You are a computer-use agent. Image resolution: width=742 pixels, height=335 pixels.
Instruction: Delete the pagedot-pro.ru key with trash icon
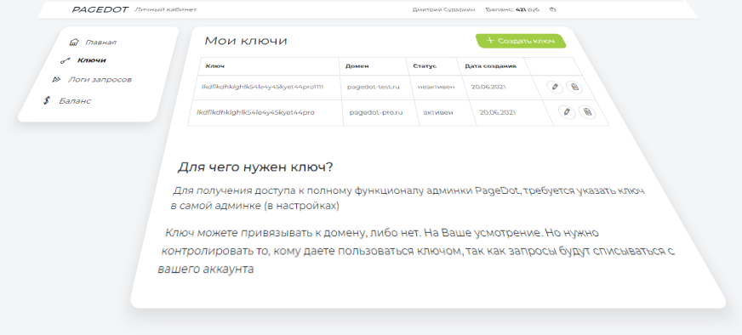pyautogui.click(x=587, y=112)
